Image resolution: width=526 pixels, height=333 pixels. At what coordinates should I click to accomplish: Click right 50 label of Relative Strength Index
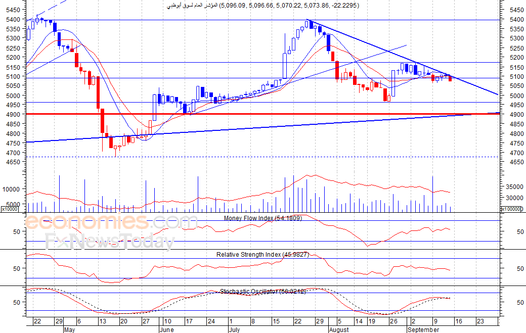pyautogui.click(x=520, y=269)
